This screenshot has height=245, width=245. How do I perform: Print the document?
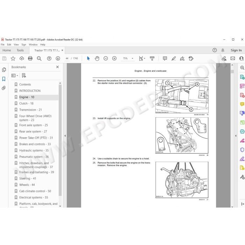(30, 58)
